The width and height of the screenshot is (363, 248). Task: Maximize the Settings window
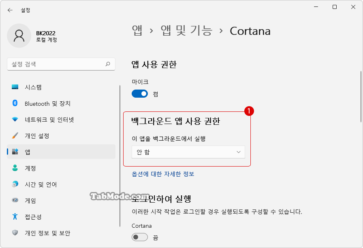tap(335, 7)
